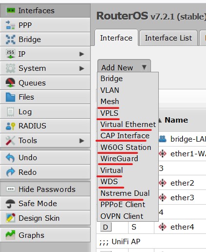
Task: Click the PPP icon in sidebar
Action: point(10,25)
